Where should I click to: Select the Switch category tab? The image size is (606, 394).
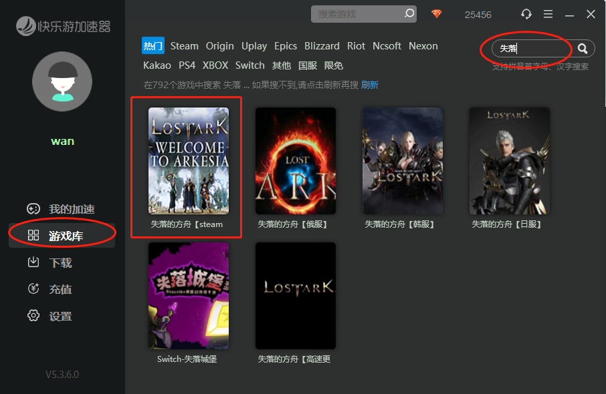249,65
